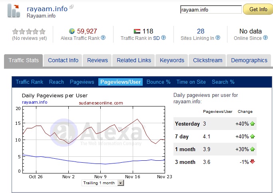Viewport: 273px width, 193px height.
Task: Click the (No reviews yet) text
Action: tap(30, 38)
